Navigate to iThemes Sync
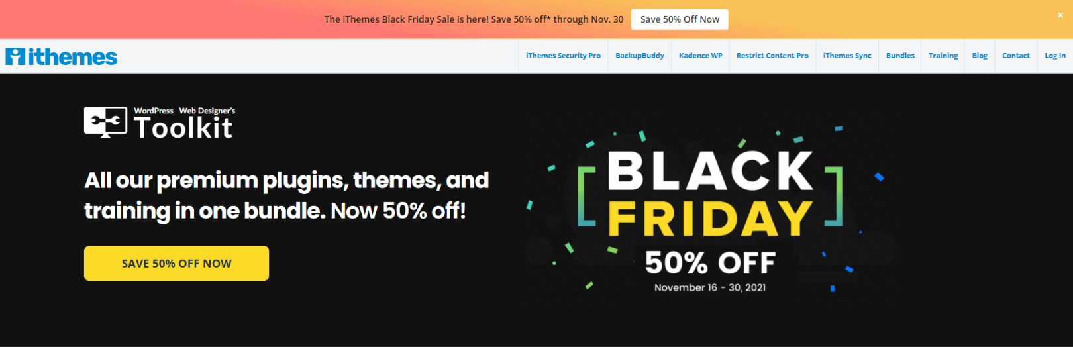Image resolution: width=1073 pixels, height=347 pixels. click(847, 56)
